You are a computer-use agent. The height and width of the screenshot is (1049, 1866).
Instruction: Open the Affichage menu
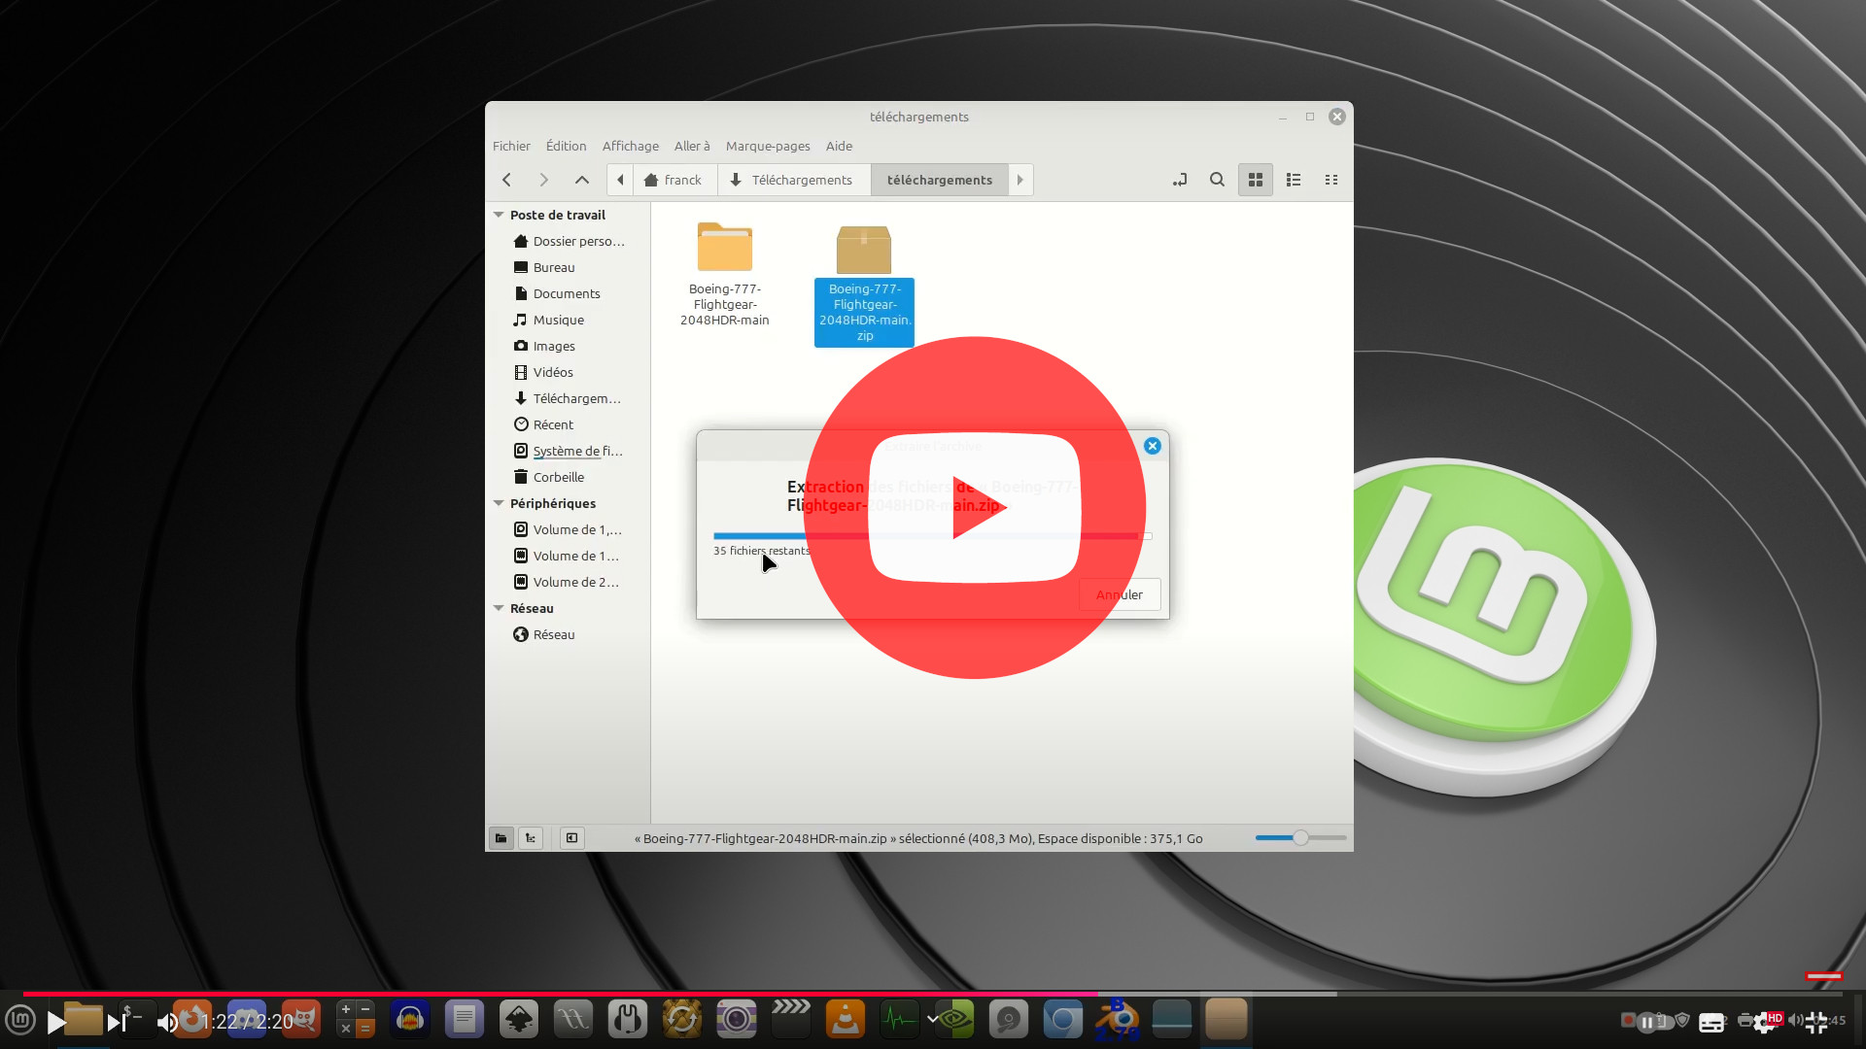coord(630,146)
